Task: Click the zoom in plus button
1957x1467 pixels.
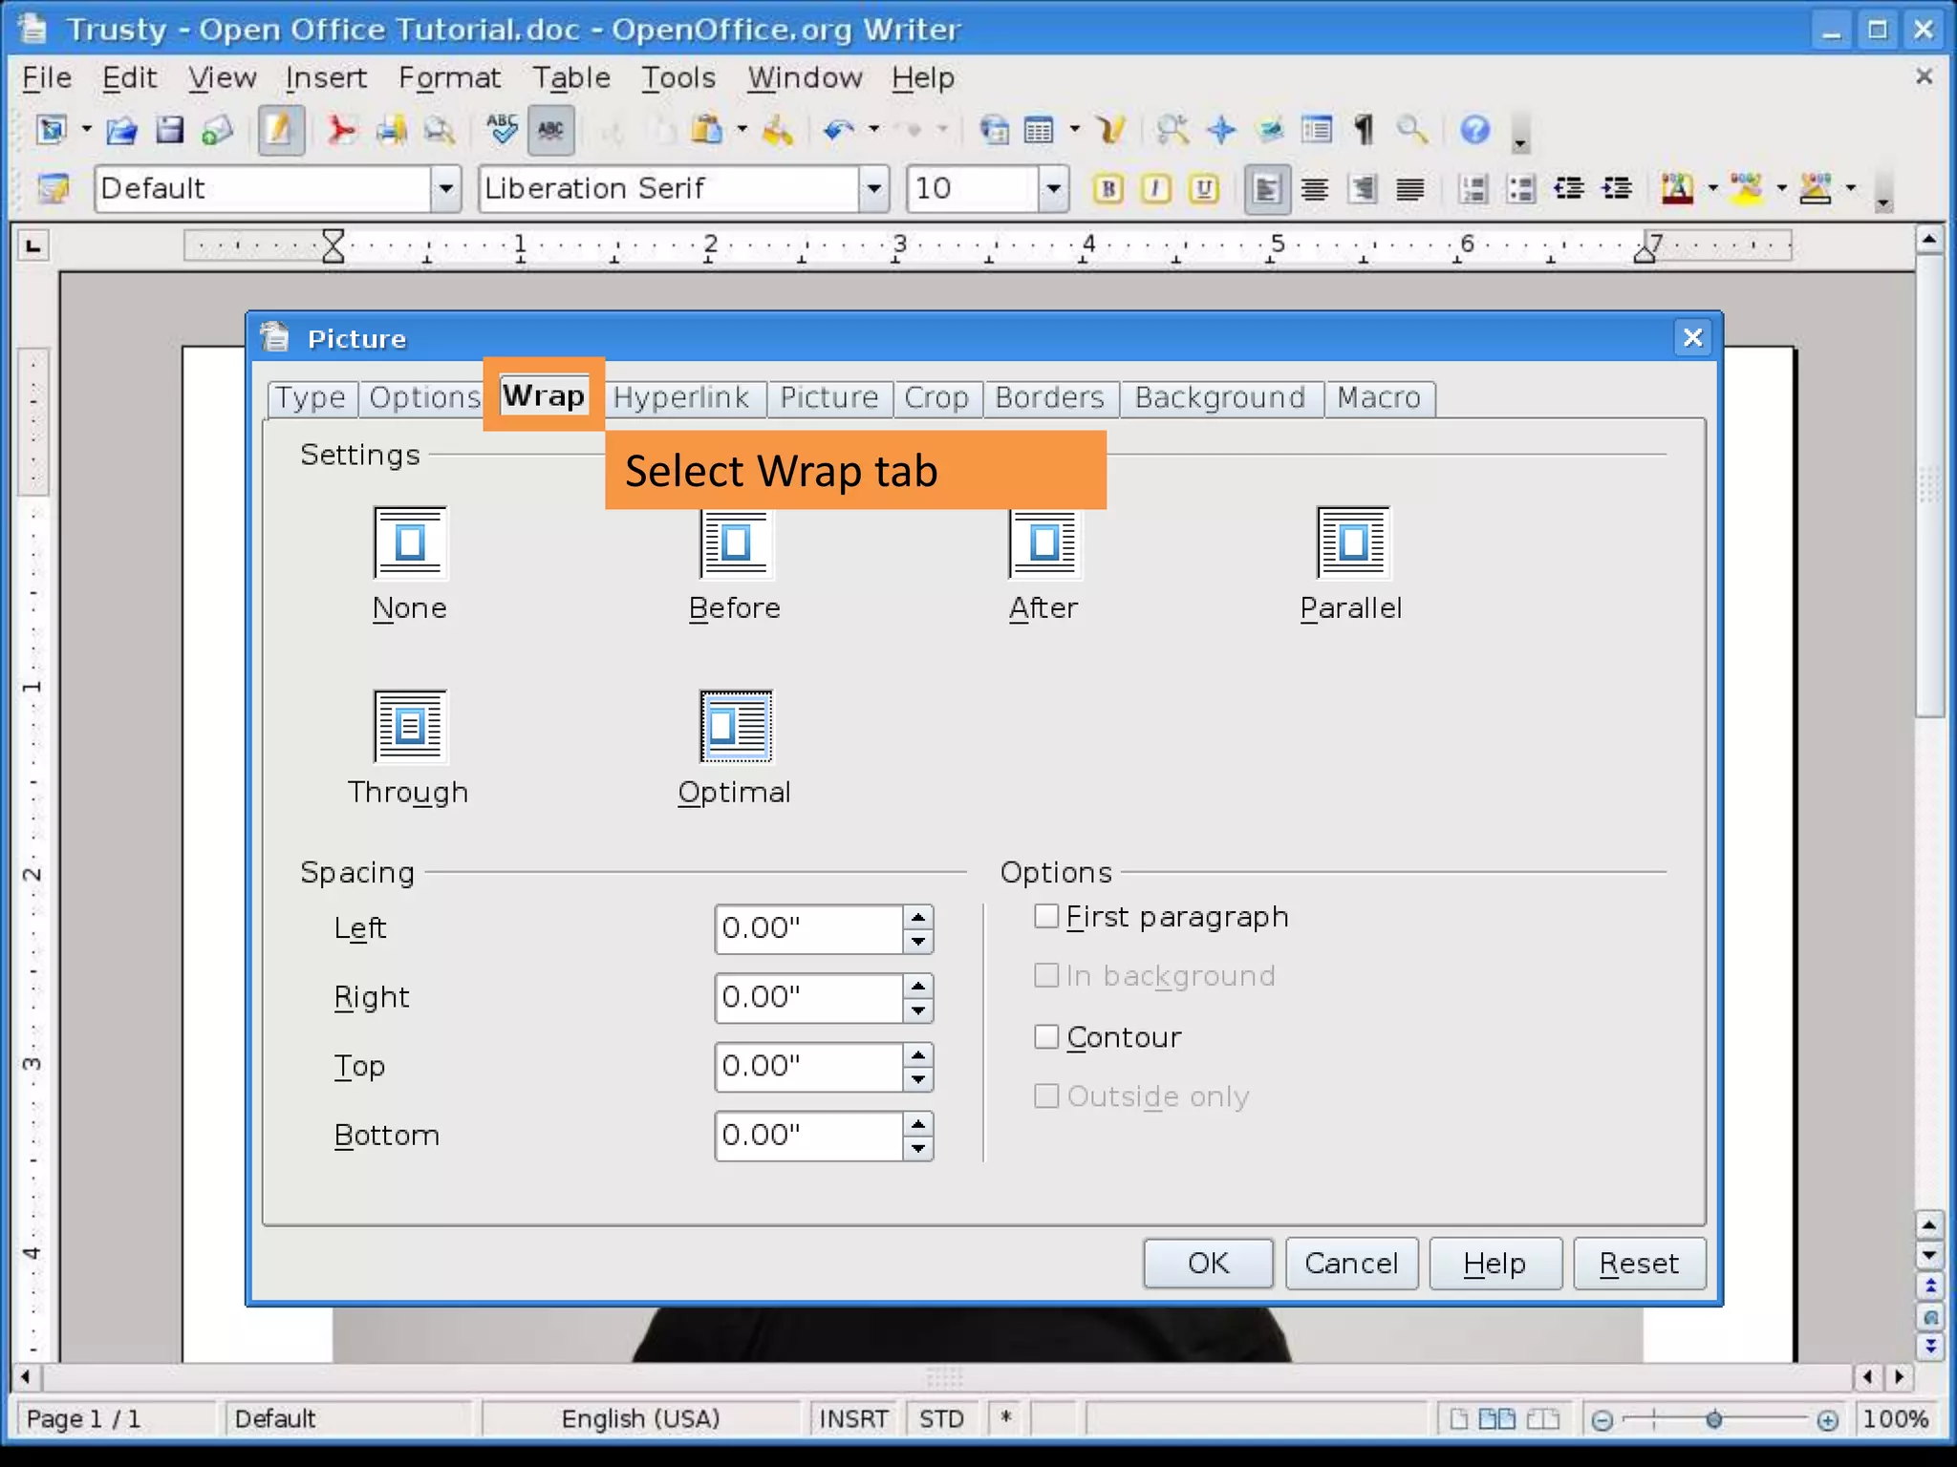Action: (x=1827, y=1420)
